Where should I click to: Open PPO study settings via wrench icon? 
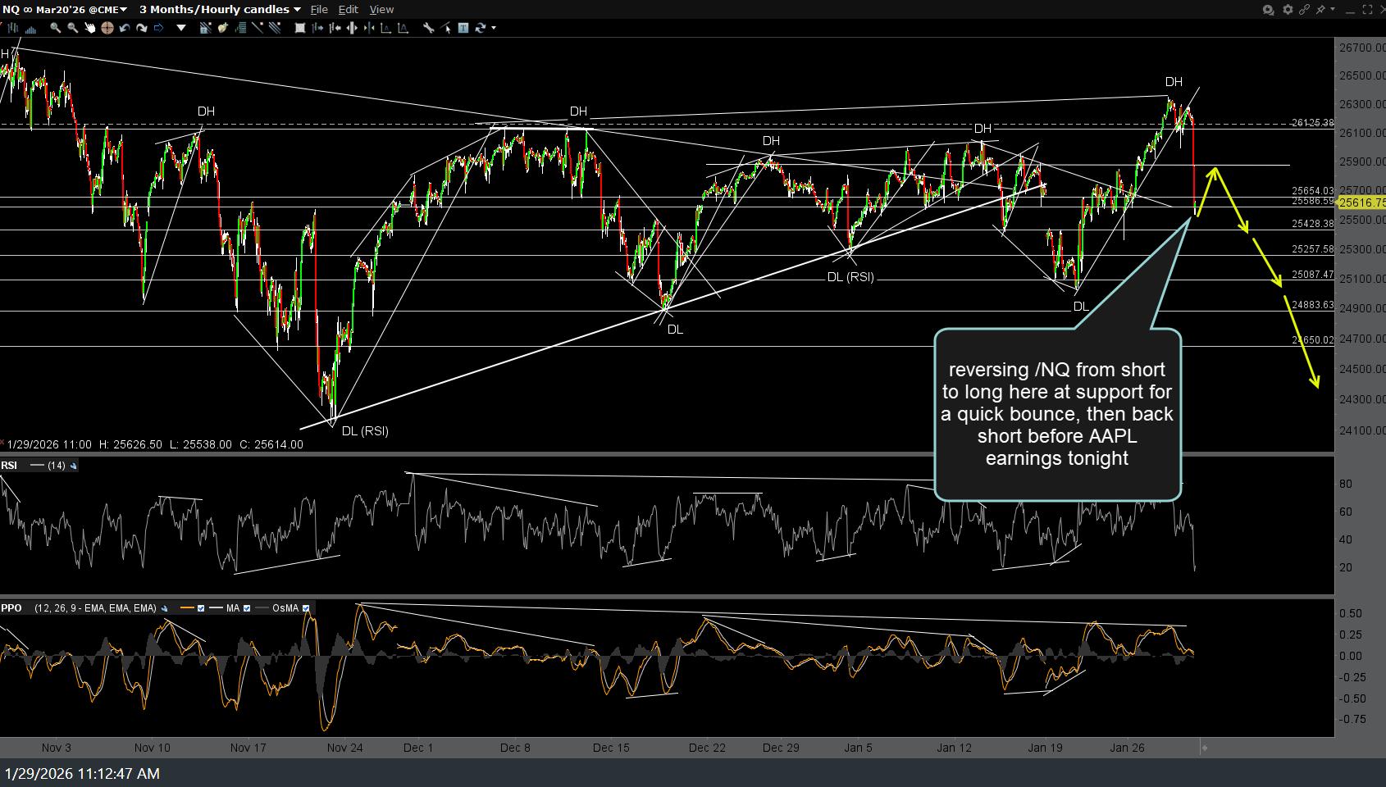point(164,609)
